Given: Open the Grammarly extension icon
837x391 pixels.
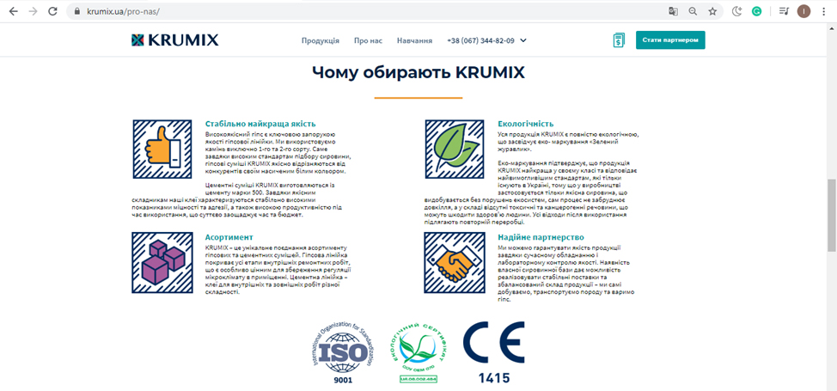Looking at the screenshot, I should [756, 12].
